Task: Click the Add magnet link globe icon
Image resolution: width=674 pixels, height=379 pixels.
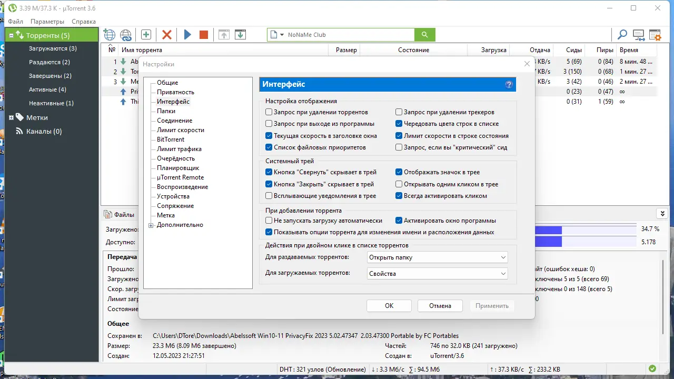Action: click(x=126, y=35)
